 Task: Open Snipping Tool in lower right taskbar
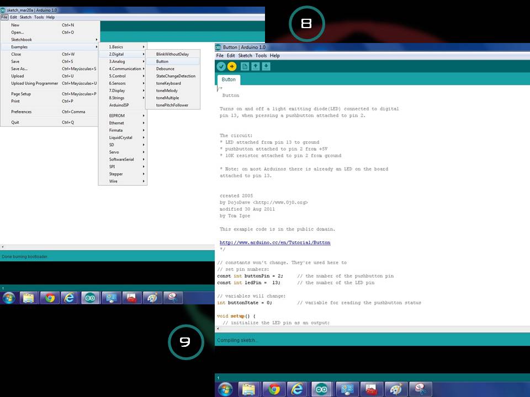pyautogui.click(x=421, y=389)
